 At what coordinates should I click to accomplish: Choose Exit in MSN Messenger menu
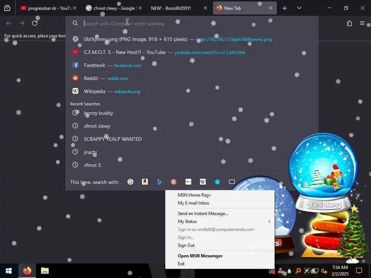click(220, 264)
